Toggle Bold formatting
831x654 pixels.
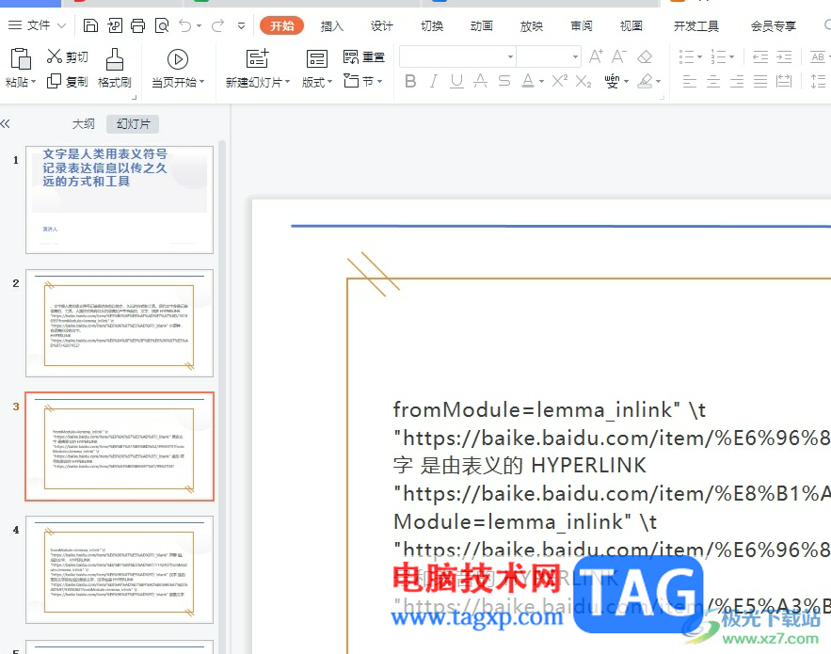pos(410,81)
